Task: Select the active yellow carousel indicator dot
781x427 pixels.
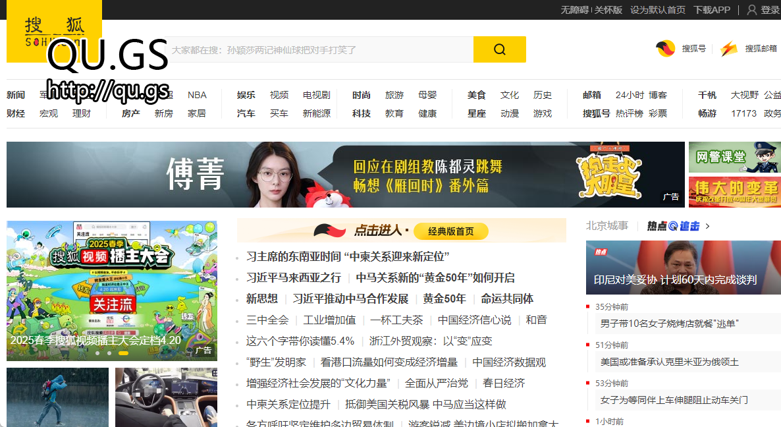Action: pyautogui.click(x=123, y=353)
